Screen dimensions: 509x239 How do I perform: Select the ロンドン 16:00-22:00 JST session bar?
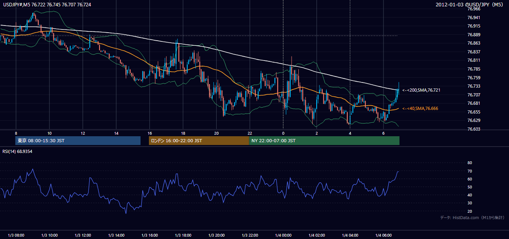pos(199,141)
